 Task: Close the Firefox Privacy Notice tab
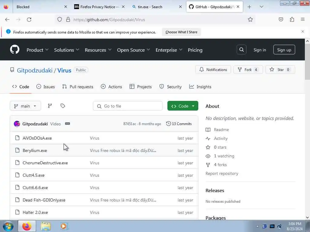click(123, 7)
